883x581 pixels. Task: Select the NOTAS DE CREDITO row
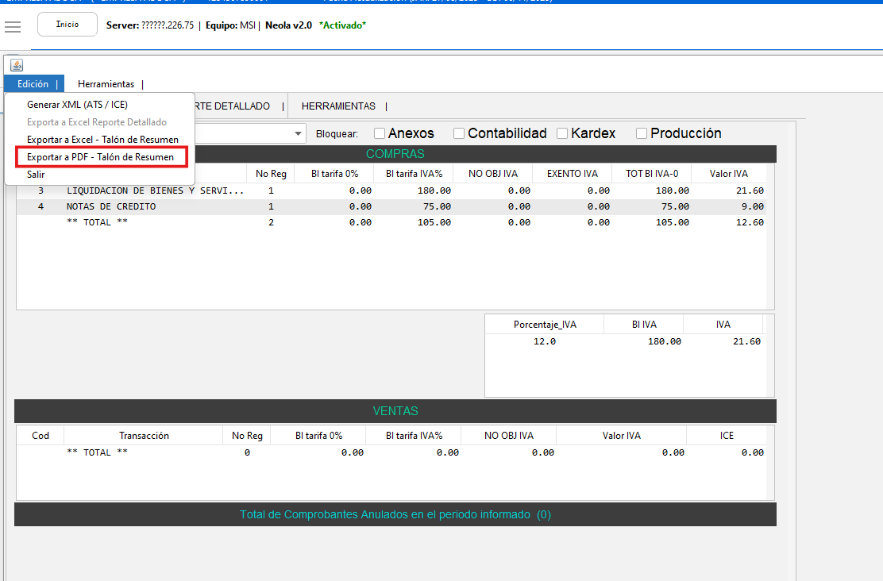pos(111,206)
